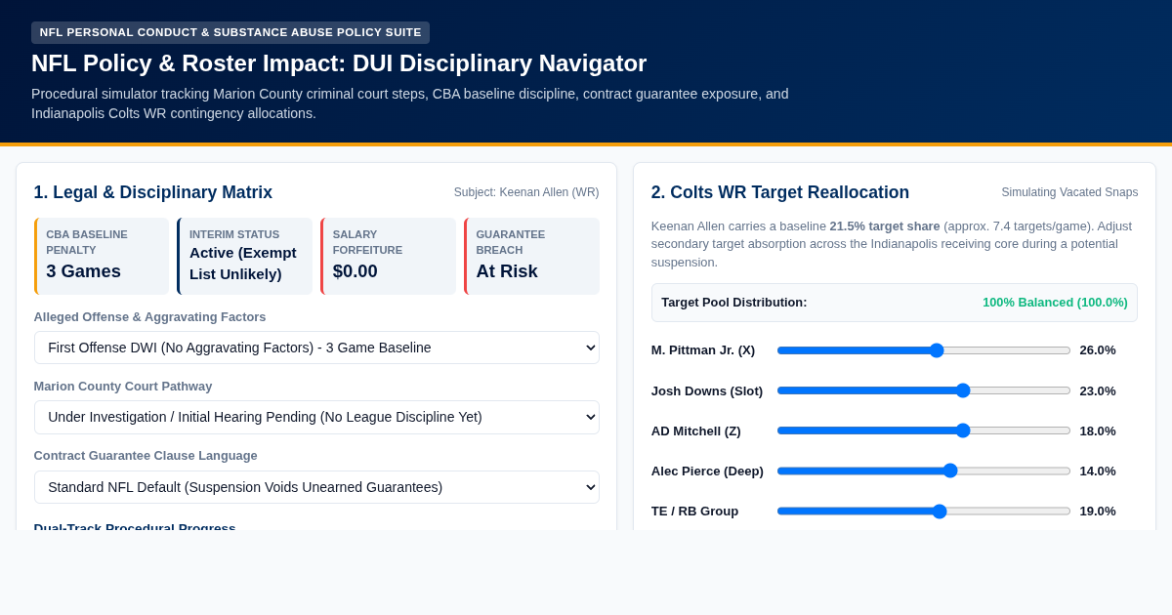Click the 100% Balanced (100.0%) status

point(1055,303)
